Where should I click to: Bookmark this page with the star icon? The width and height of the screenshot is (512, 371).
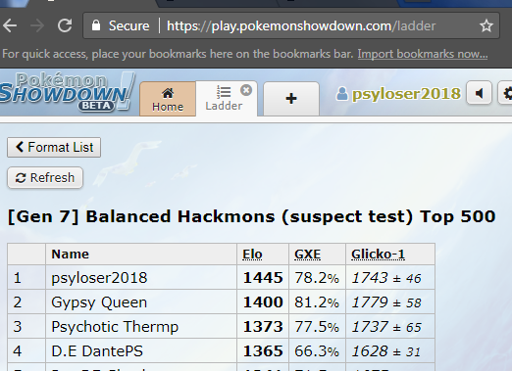pyautogui.click(x=486, y=25)
